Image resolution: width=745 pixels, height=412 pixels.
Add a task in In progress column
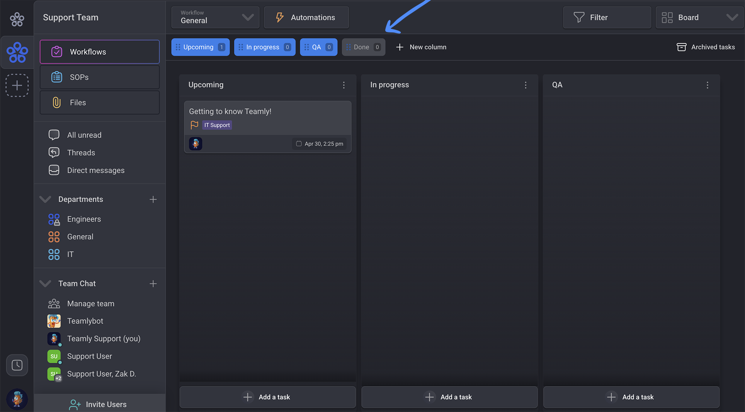pyautogui.click(x=449, y=397)
